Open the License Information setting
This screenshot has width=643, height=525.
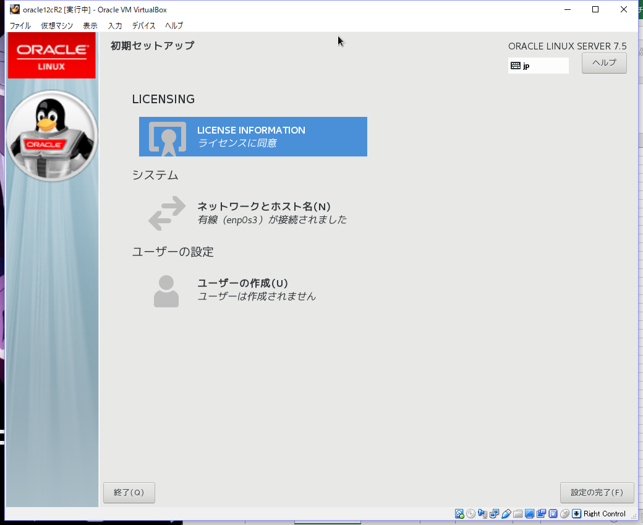click(253, 136)
